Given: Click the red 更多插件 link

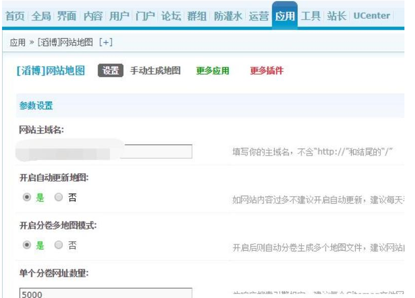Looking at the screenshot, I should pyautogui.click(x=267, y=71).
